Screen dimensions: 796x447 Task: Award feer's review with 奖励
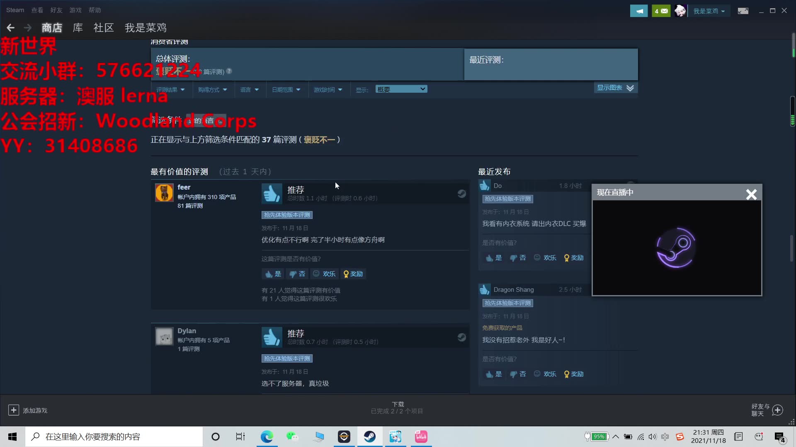click(x=353, y=274)
